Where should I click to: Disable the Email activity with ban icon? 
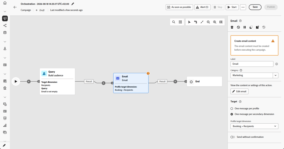pyautogui.click(x=238, y=27)
